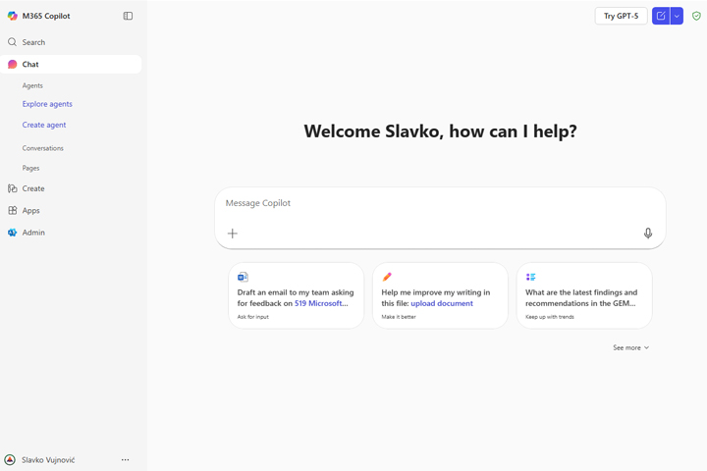Open the more options menu beside Slavko Vujnović
This screenshot has height=471, width=707.
(x=125, y=459)
